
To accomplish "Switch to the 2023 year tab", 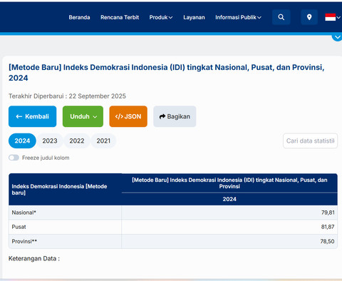I will (x=50, y=140).
